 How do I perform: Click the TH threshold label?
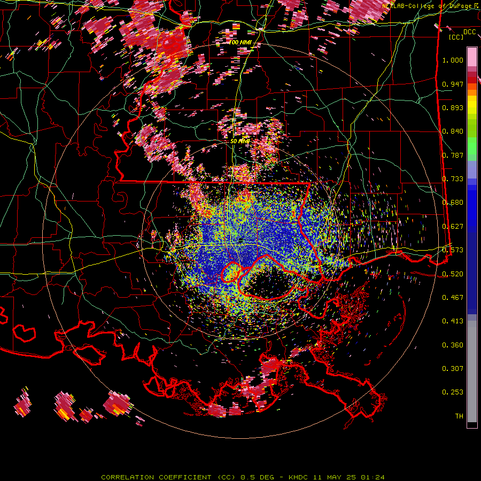(459, 416)
